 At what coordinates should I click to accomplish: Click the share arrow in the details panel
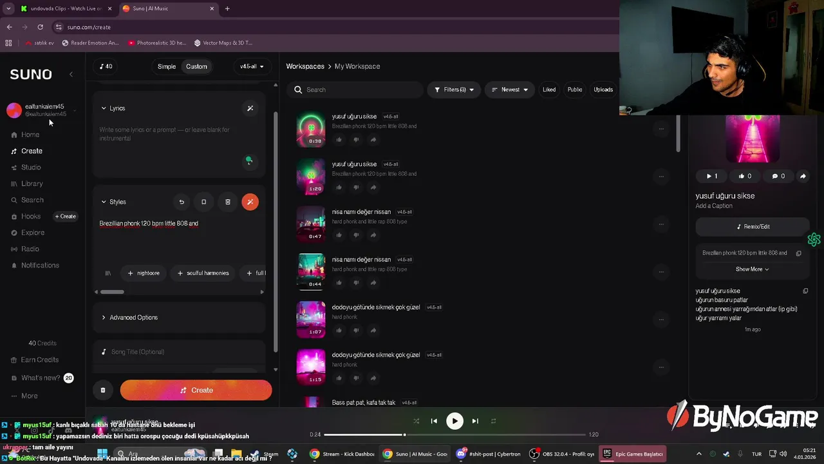coord(803,176)
